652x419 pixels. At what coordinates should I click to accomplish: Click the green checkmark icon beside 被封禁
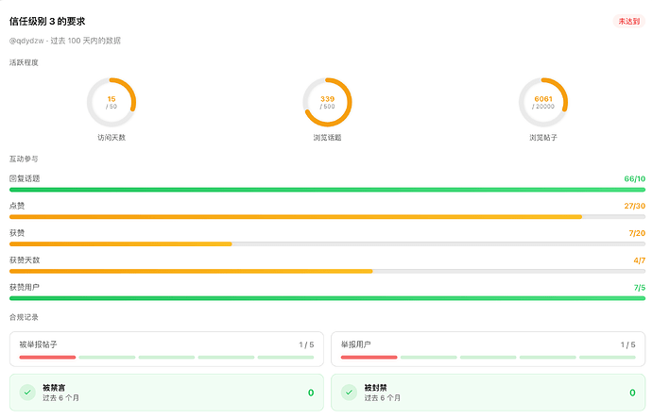pyautogui.click(x=349, y=393)
